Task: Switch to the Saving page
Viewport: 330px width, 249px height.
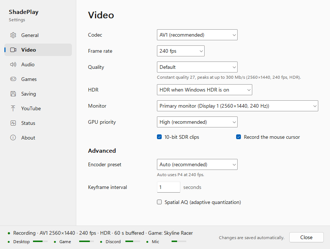Action: pos(38,94)
